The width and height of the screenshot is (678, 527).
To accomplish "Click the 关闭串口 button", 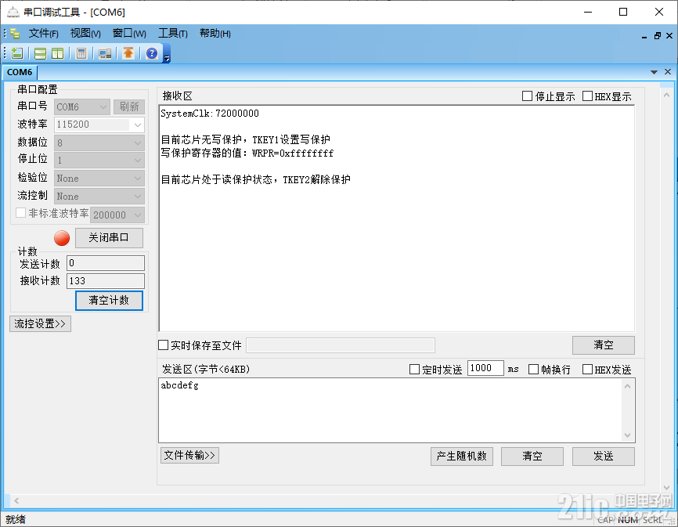I will 109,238.
